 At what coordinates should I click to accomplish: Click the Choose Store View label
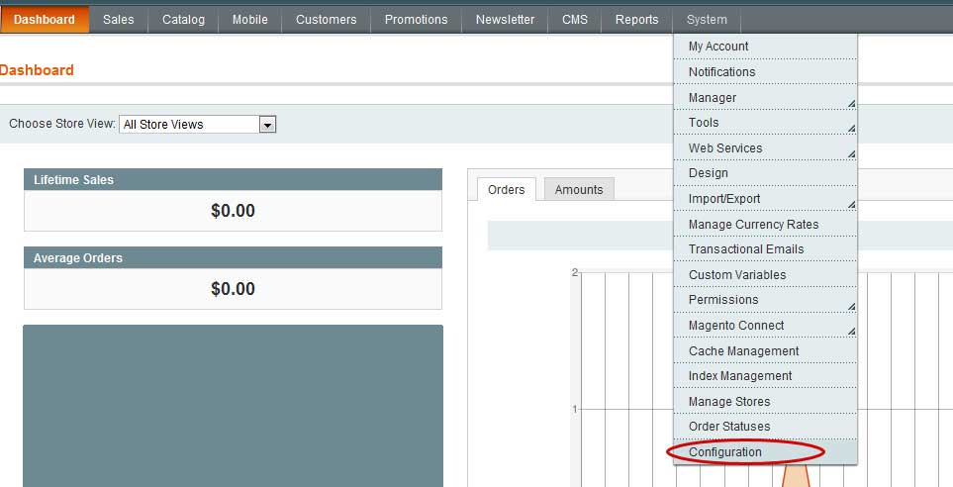click(x=62, y=124)
